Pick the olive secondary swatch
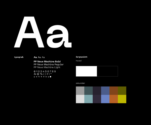Image resolution: width=151 pixels, height=125 pixels. (122, 91)
